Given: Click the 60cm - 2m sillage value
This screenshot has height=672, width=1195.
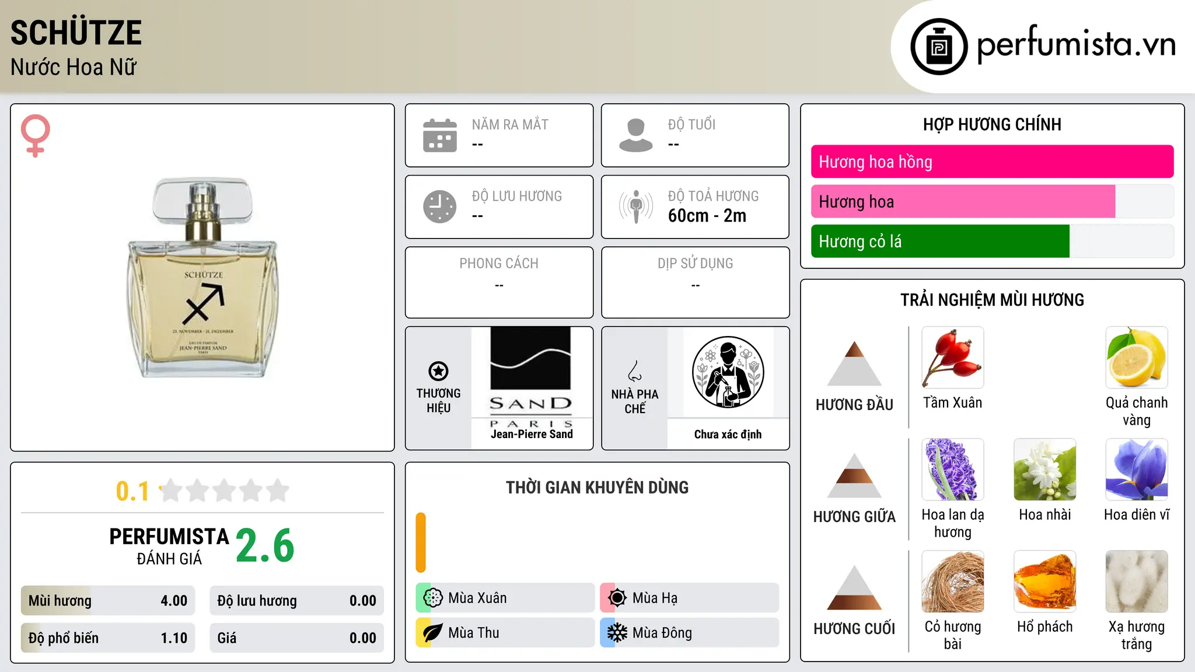Looking at the screenshot, I should (x=707, y=216).
